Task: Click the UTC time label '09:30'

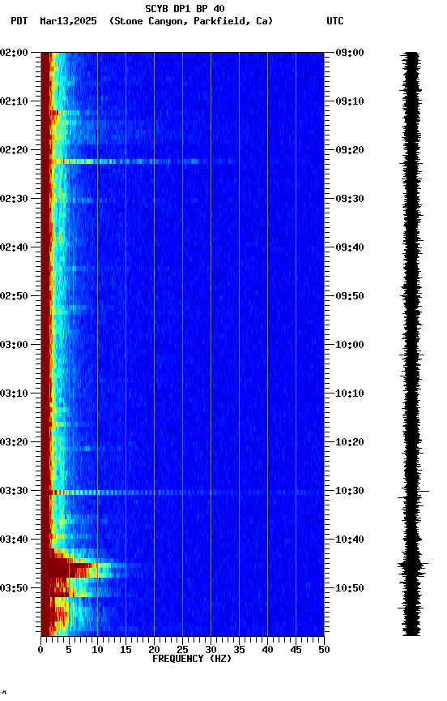Action: (350, 199)
